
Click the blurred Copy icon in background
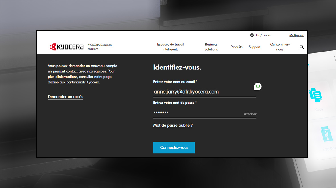[315, 96]
